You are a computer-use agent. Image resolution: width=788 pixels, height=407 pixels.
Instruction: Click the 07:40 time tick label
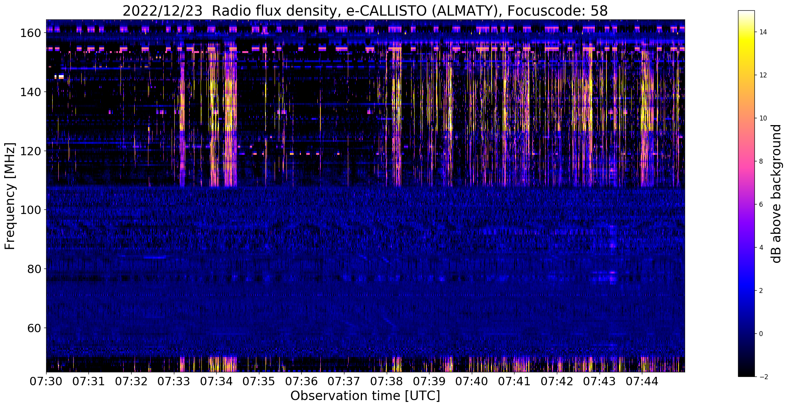(x=472, y=381)
